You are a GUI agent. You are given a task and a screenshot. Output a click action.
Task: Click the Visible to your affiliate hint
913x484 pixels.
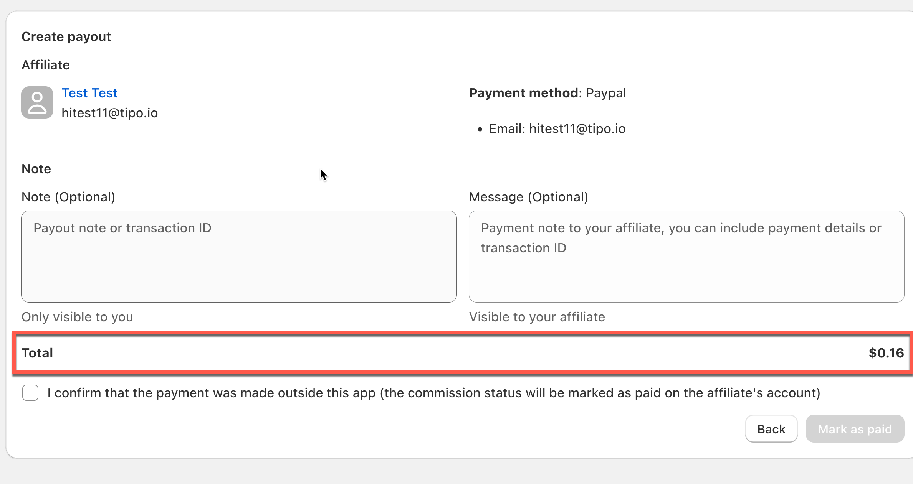coord(537,317)
